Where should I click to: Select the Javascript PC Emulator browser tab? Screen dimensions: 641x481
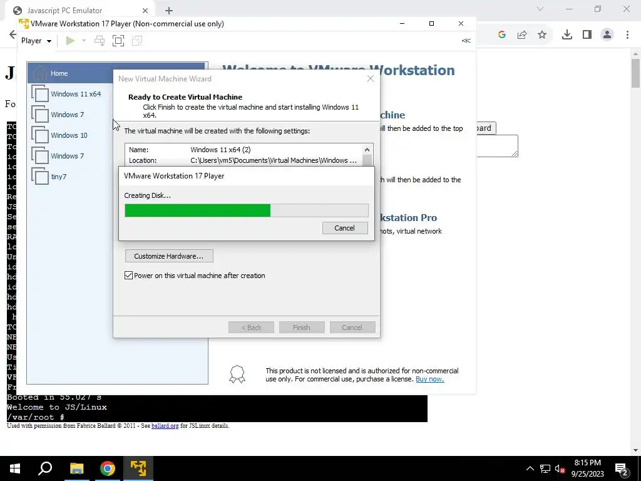[79, 10]
